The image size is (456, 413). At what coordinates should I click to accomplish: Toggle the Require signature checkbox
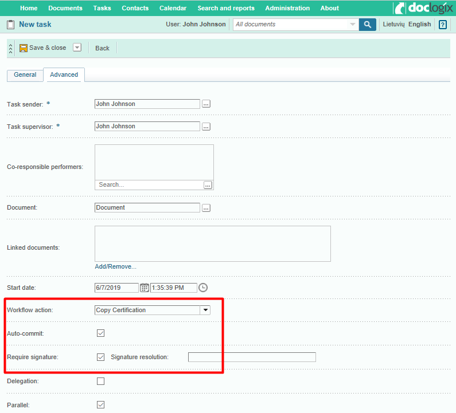point(101,357)
